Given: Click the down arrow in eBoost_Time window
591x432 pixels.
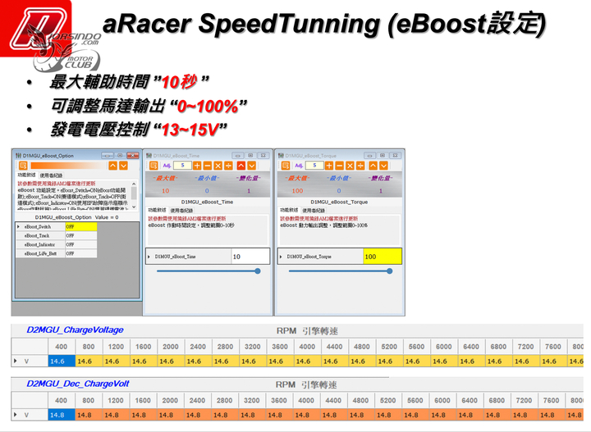Looking at the screenshot, I should point(252,166).
